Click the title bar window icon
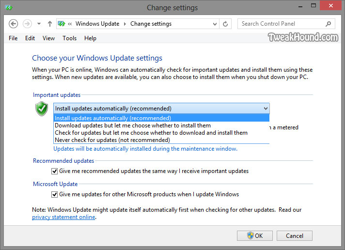The image size is (345, 250). (9, 8)
